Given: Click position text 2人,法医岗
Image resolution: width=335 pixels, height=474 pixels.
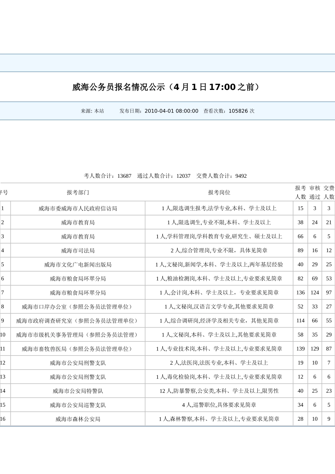Looking at the screenshot, I should pyautogui.click(x=184, y=363).
